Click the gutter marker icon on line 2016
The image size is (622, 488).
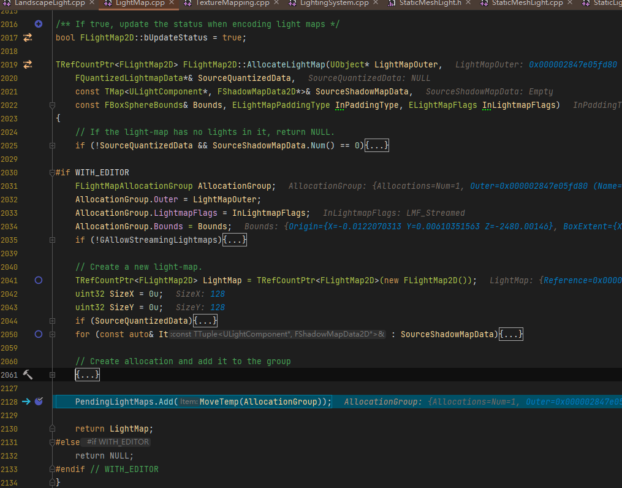(x=39, y=24)
